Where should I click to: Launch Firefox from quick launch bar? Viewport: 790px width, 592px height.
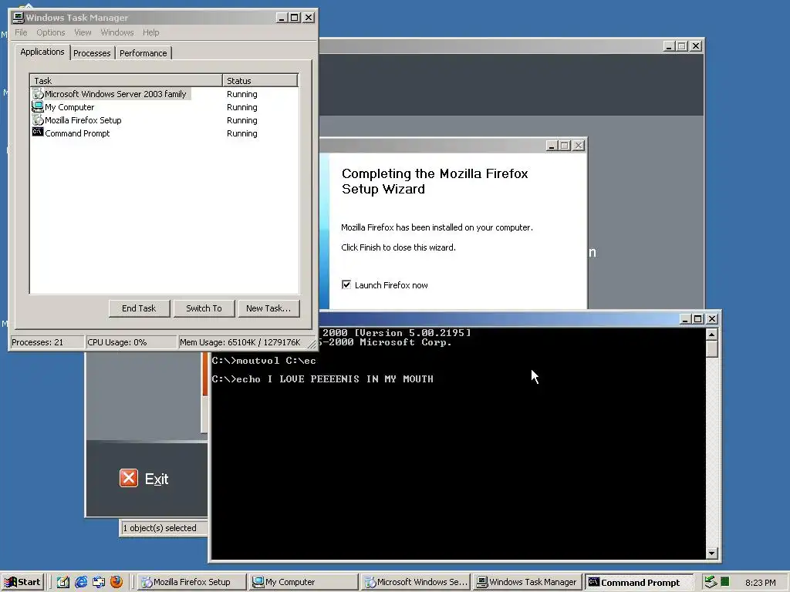tap(116, 582)
